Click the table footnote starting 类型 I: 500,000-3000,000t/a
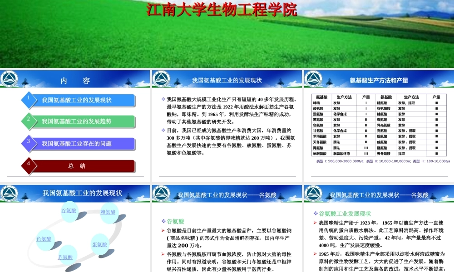The width and height of the screenshot is (454, 272). point(383,161)
